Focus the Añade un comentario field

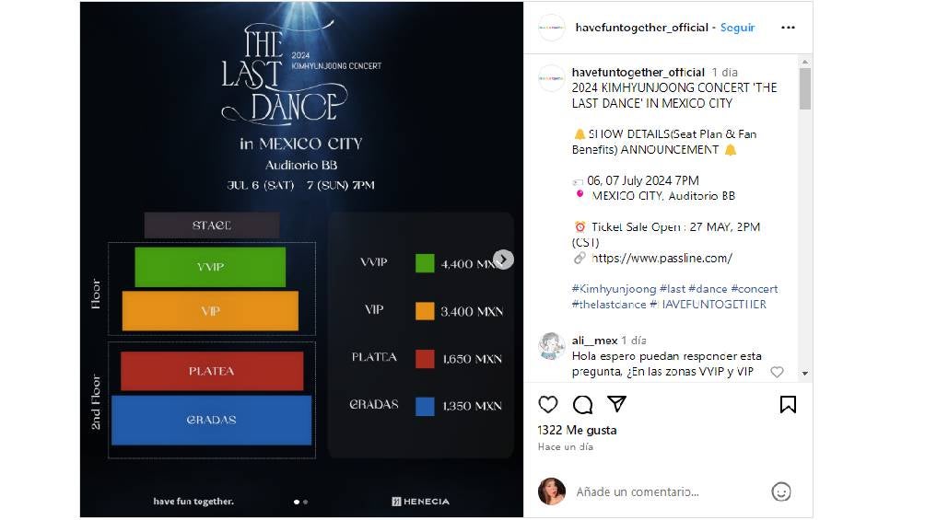pos(667,491)
